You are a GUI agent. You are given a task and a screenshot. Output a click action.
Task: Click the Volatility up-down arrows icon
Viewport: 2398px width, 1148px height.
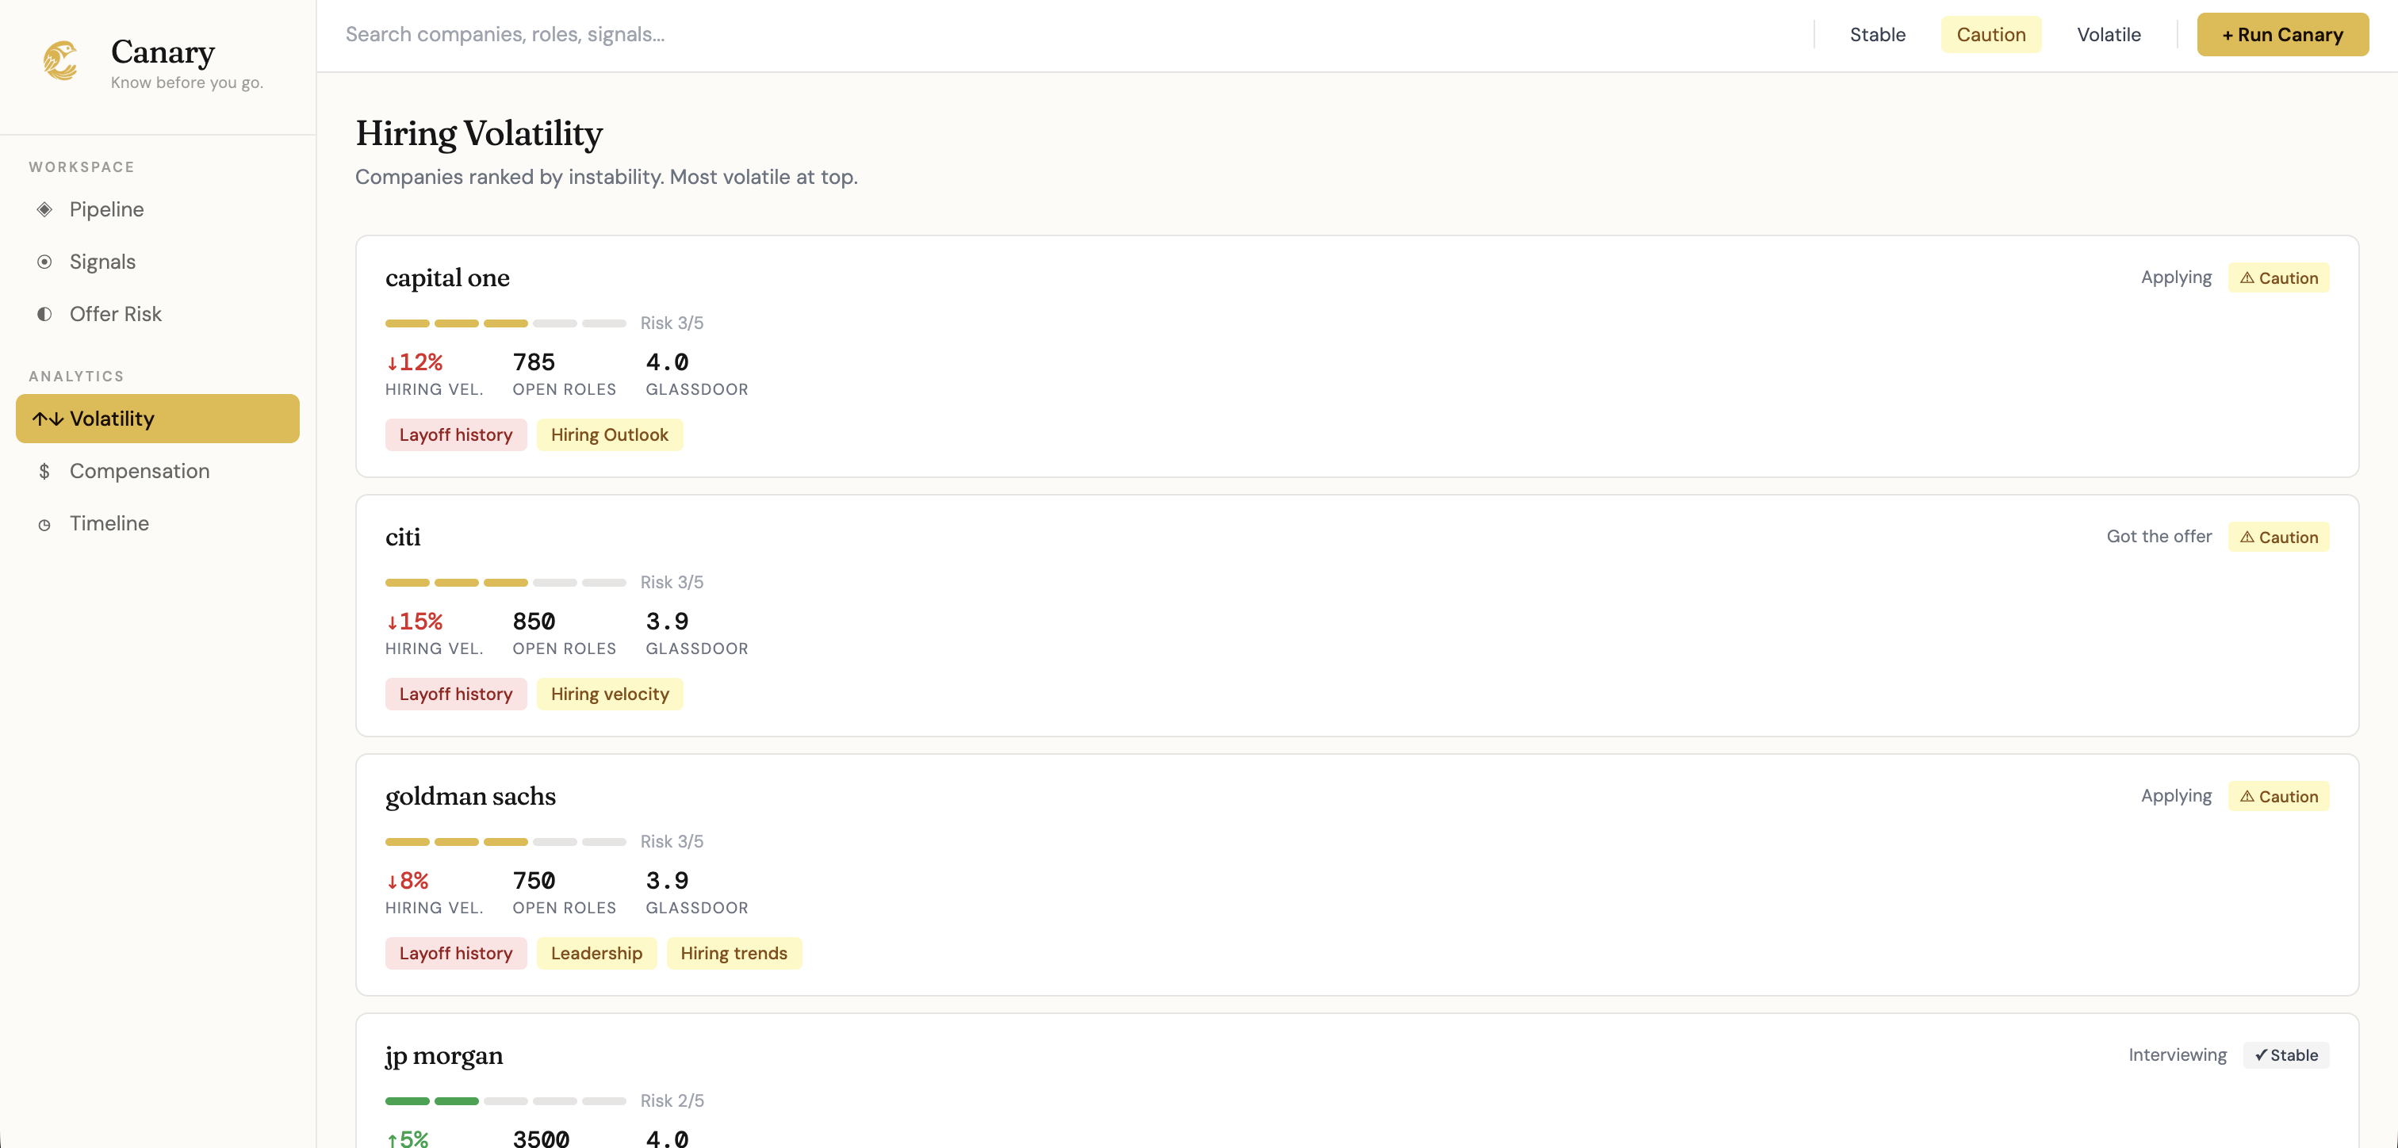48,419
